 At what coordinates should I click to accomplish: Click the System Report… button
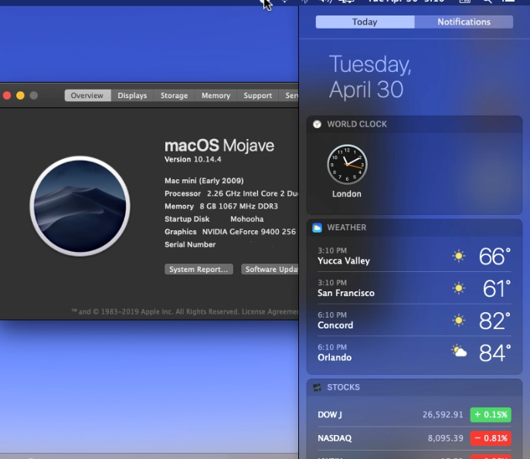point(199,270)
